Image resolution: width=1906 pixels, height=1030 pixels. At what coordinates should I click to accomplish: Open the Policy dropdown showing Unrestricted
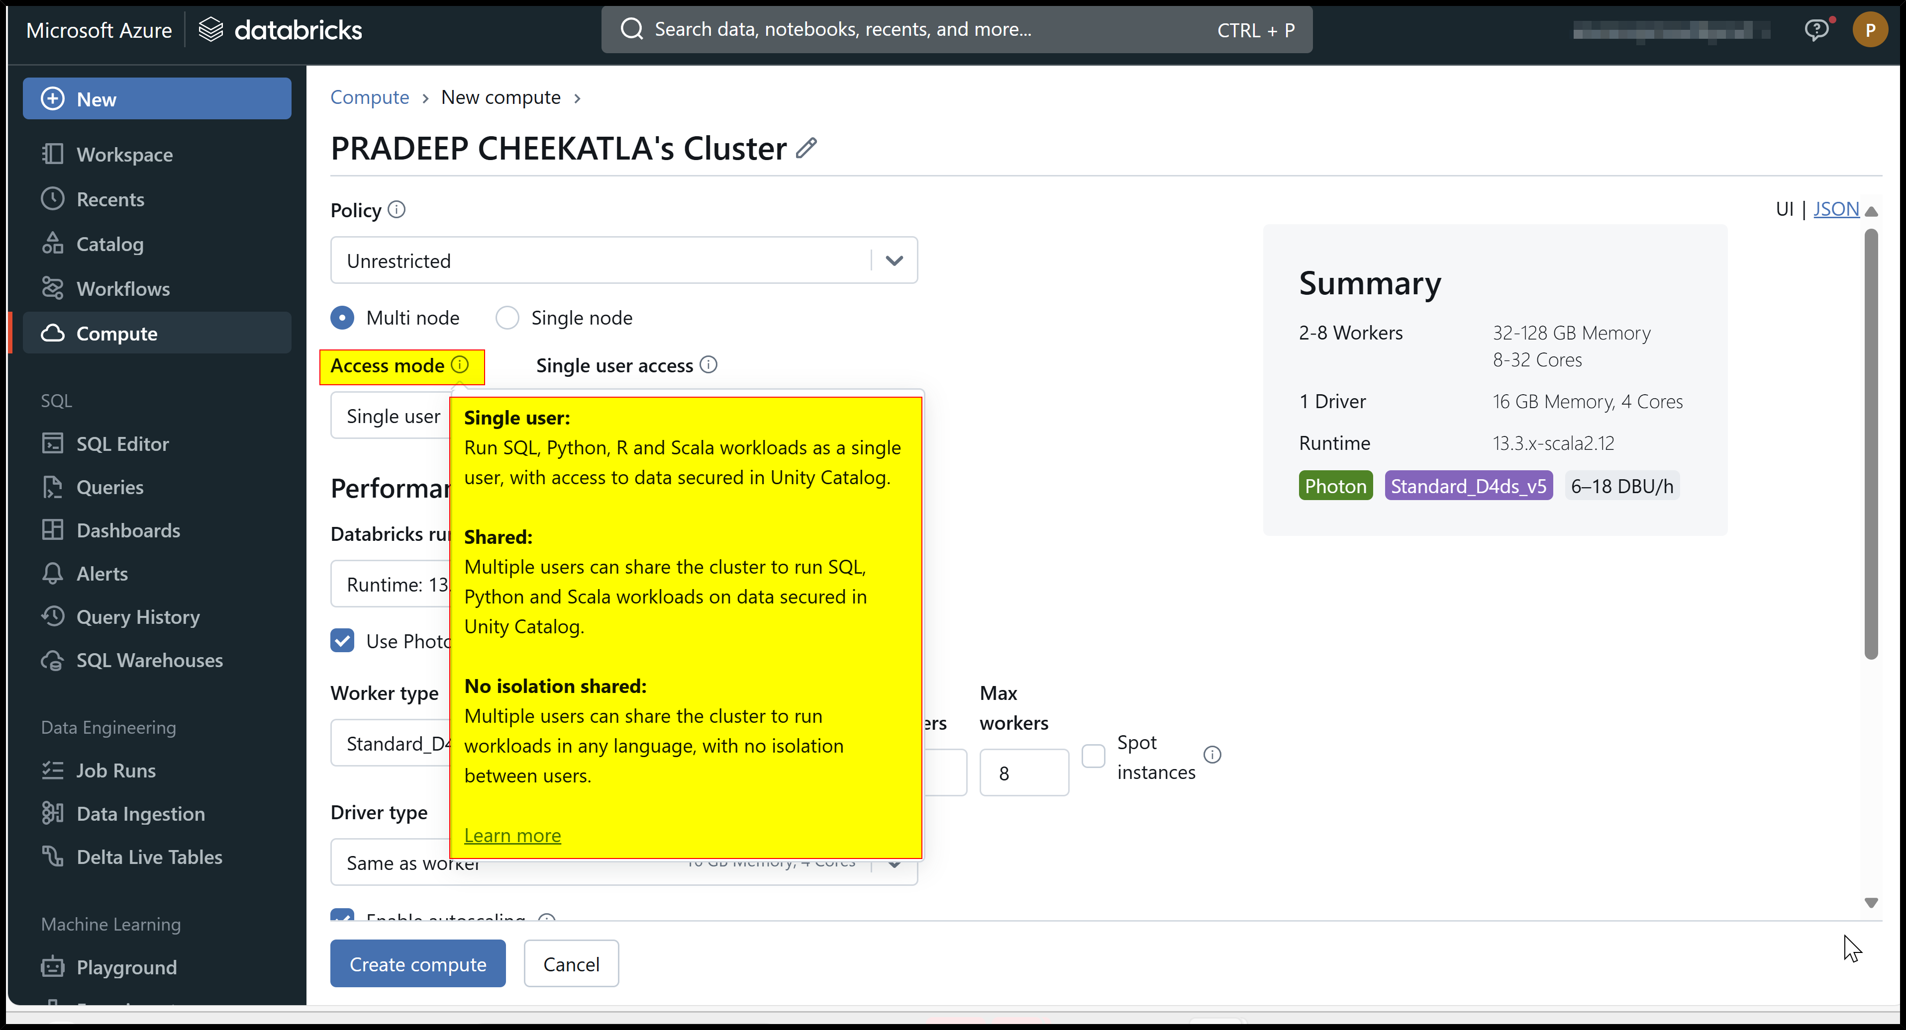coord(624,260)
